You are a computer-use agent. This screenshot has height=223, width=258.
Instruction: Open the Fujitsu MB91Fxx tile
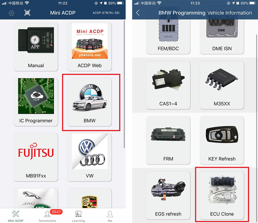click(36, 157)
